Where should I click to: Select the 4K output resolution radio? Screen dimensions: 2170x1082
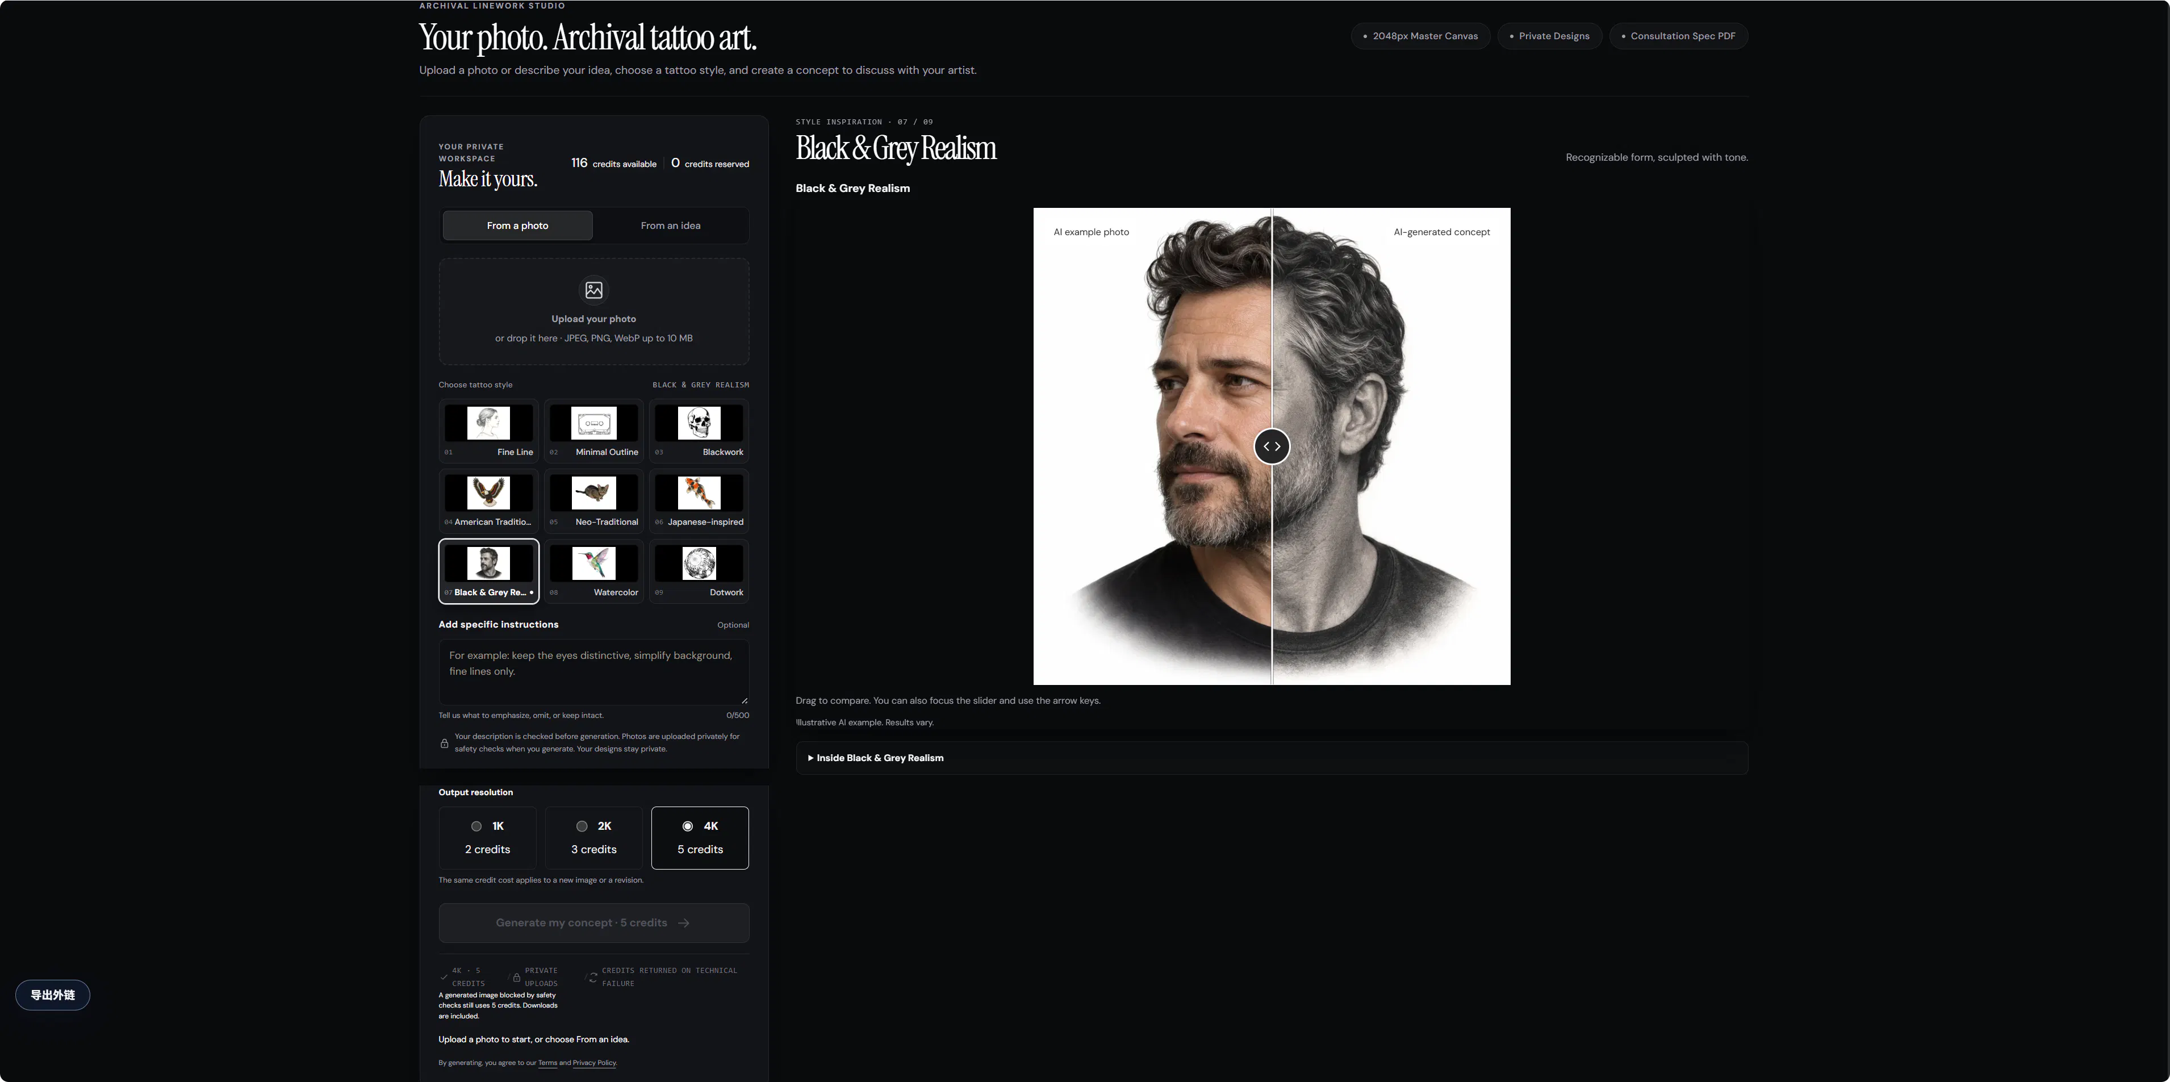(x=688, y=826)
